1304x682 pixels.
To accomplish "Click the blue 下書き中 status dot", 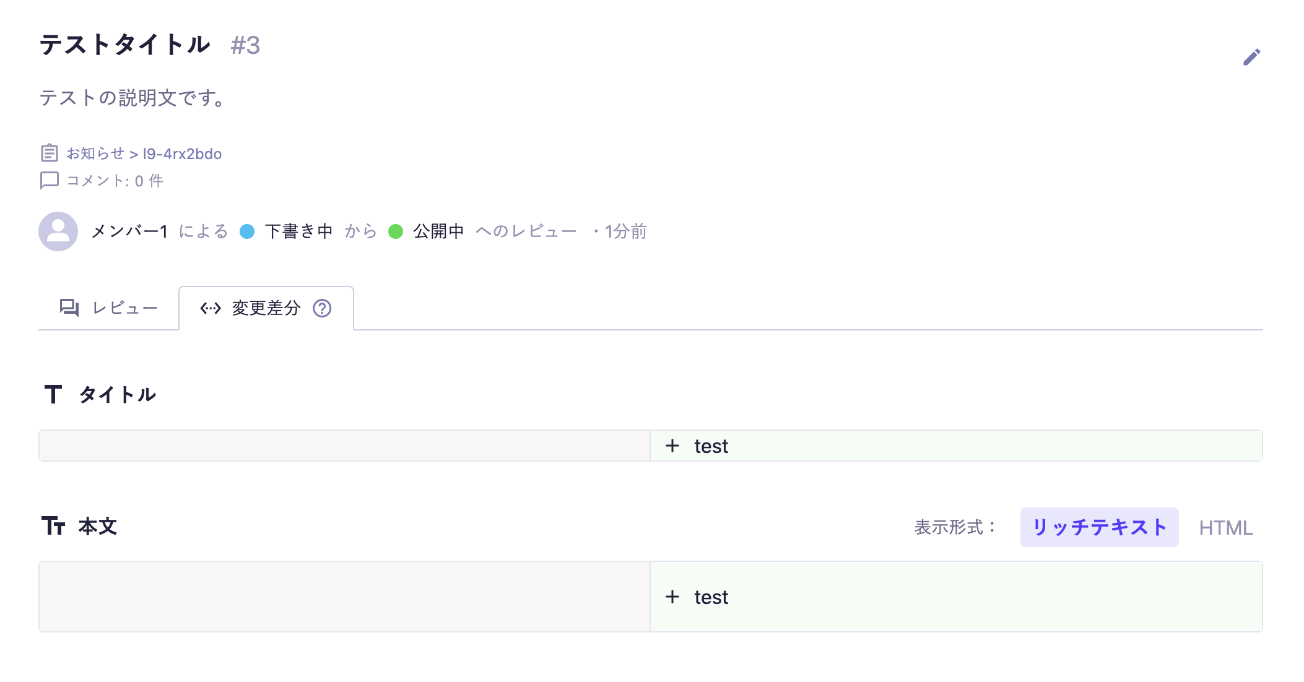I will (x=247, y=231).
